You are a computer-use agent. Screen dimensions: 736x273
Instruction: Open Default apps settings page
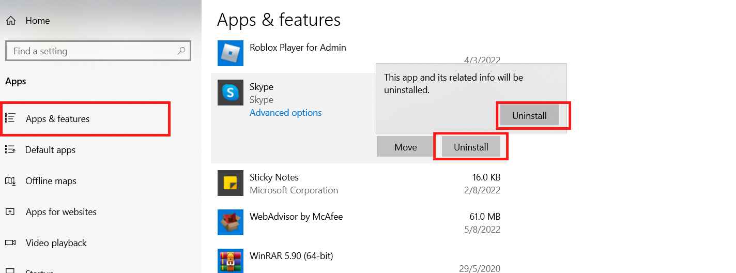(50, 150)
